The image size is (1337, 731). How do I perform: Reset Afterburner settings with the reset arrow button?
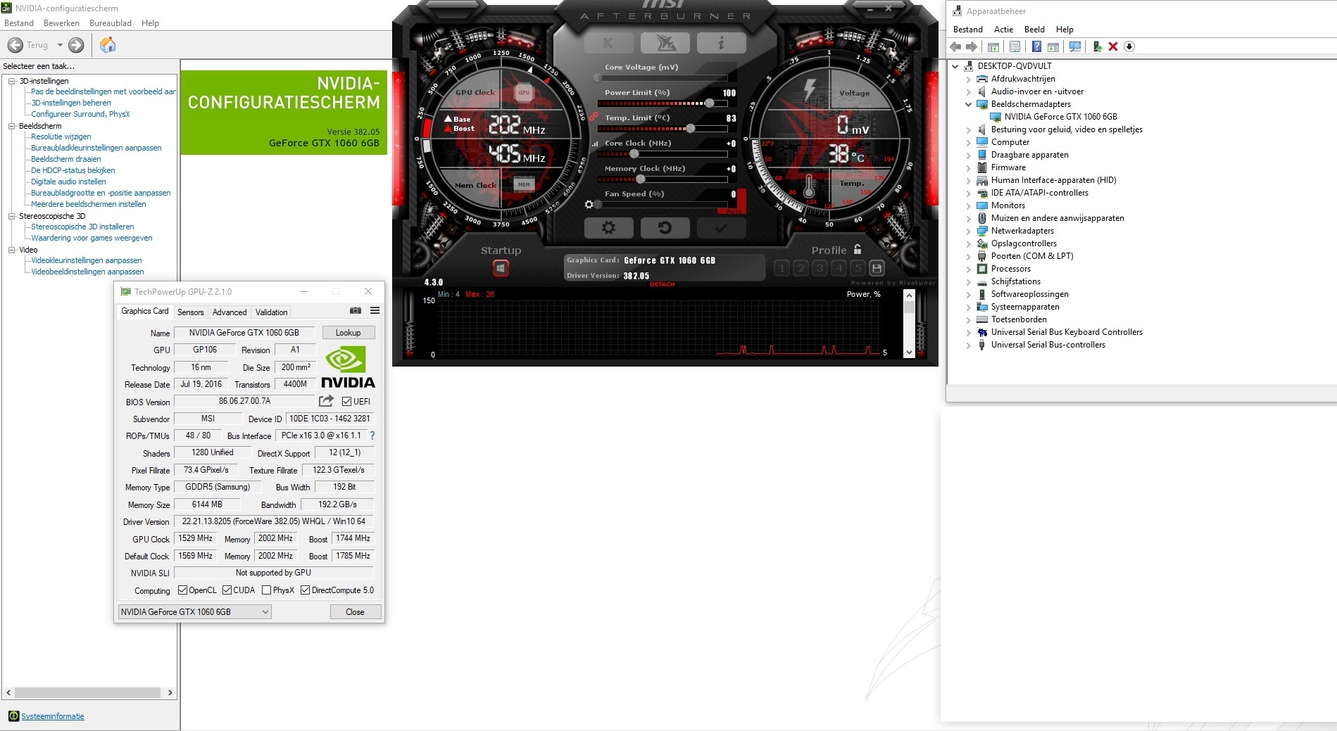click(x=665, y=227)
